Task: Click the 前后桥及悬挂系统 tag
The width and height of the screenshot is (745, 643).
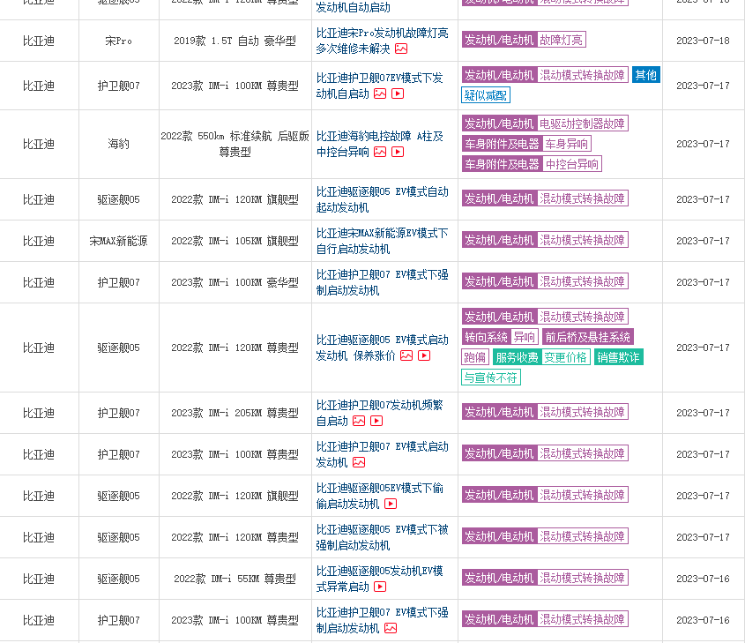Action: pos(587,337)
